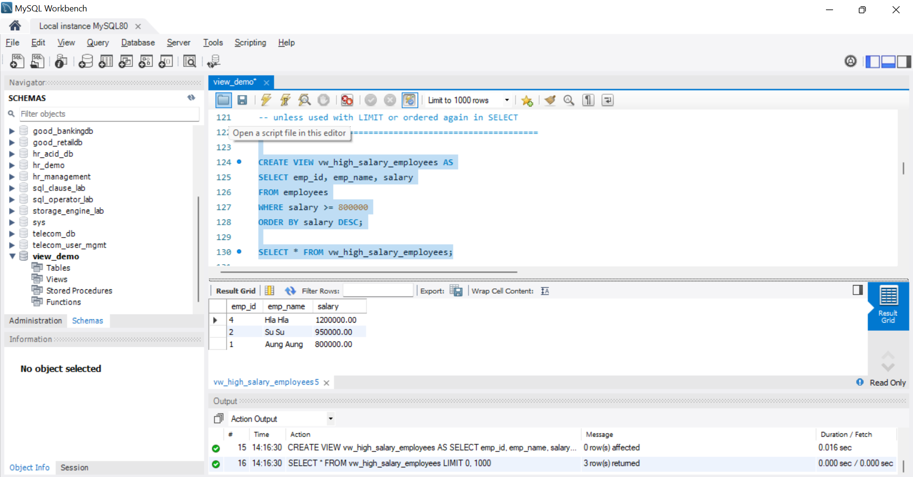Select the Object Info tab
Viewport: 913px width, 477px height.
tap(29, 467)
